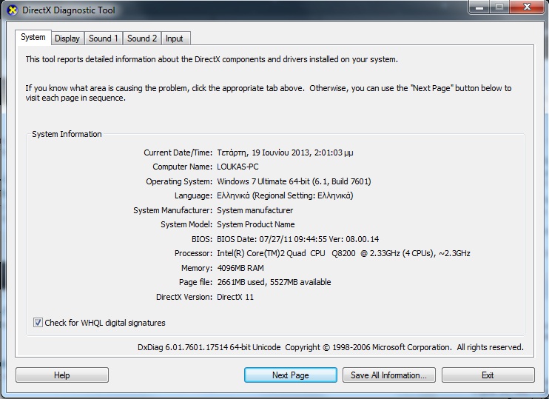Switch to the Sound 2 tab
This screenshot has width=549, height=399.
(x=142, y=38)
